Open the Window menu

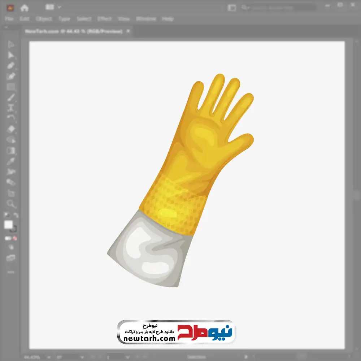(x=146, y=19)
